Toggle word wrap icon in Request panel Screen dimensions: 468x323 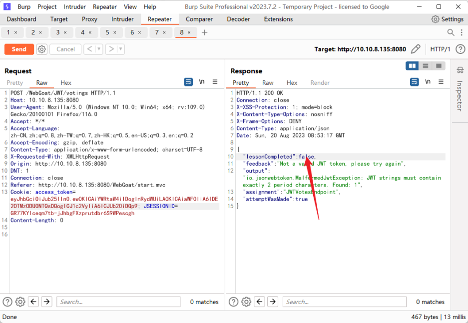coord(188,82)
